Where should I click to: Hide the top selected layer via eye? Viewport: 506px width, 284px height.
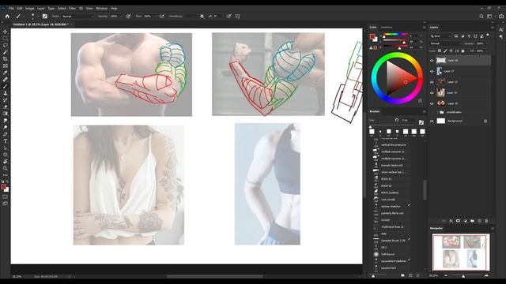[432, 60]
